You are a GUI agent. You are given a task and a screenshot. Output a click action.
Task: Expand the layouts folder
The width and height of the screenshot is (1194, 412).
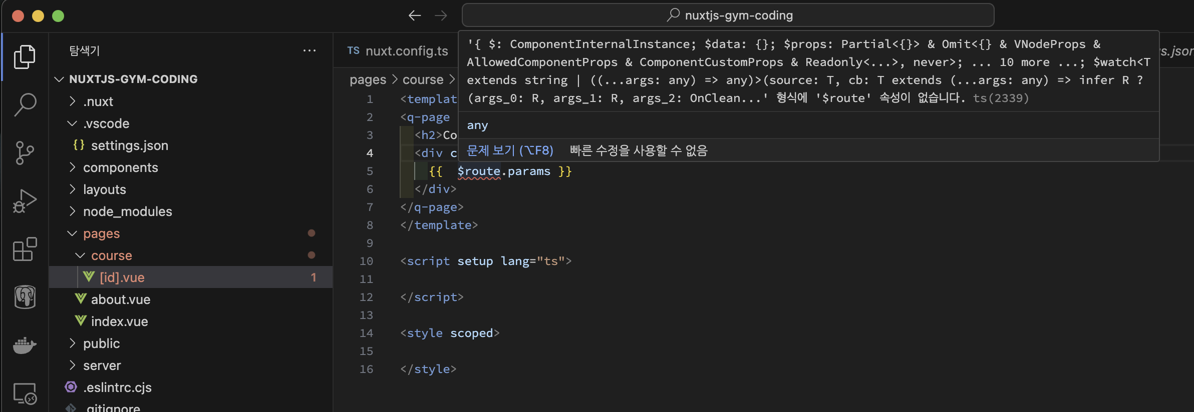point(73,189)
